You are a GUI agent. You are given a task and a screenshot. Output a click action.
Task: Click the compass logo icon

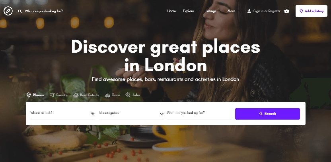(8, 11)
